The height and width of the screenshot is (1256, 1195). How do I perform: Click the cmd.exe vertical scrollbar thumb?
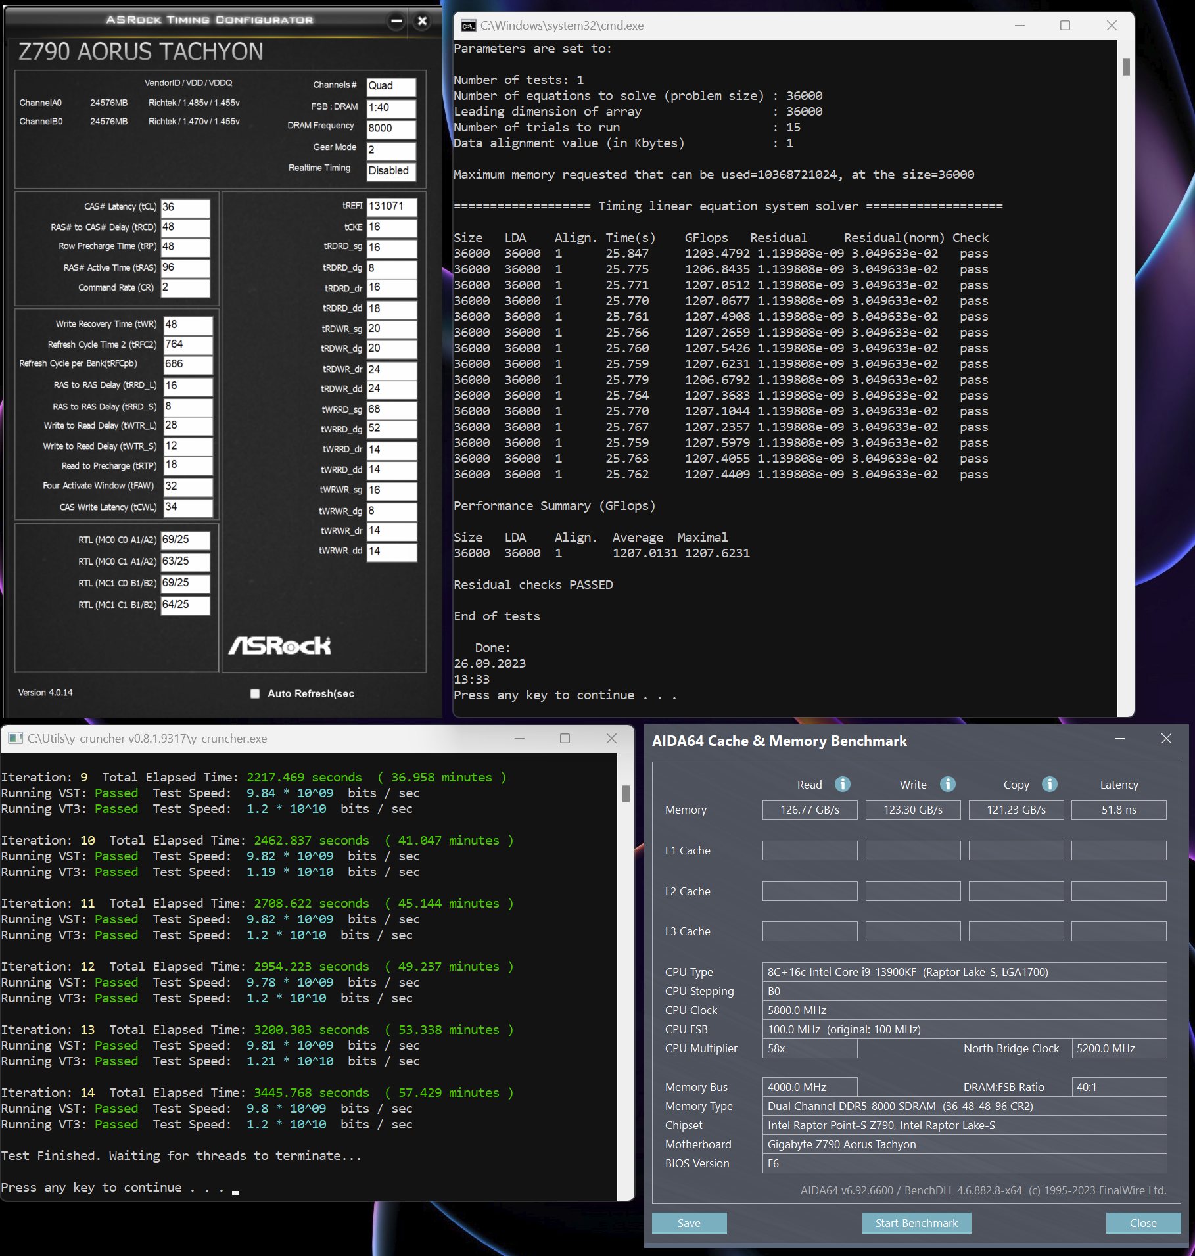tap(1126, 67)
